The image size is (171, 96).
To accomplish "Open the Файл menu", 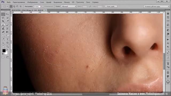I will pos(9,2).
